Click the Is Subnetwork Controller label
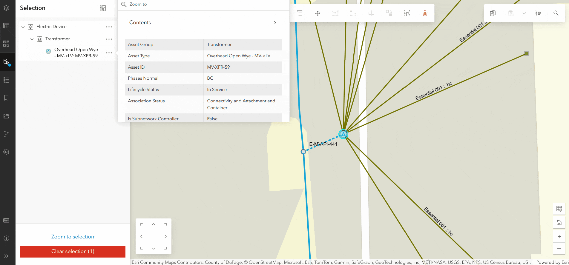Viewport: 569px width, 265px height. click(153, 119)
